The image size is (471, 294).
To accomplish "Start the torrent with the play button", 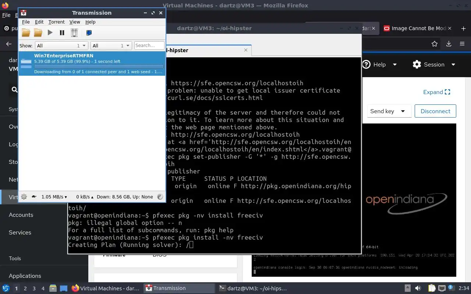I will click(50, 33).
